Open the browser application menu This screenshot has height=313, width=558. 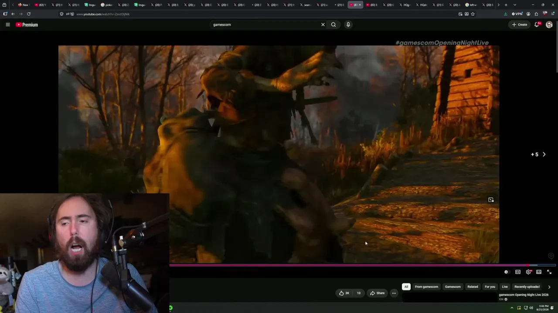pos(553,14)
